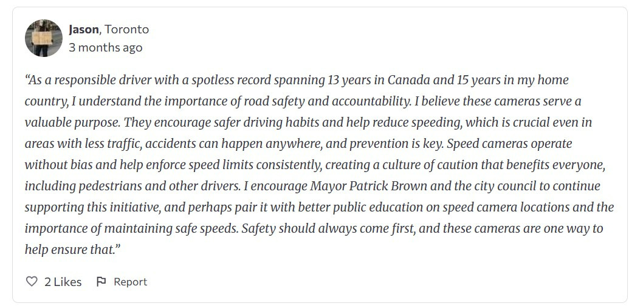The height and width of the screenshot is (306, 629).
Task: Click the phrase "public education" in the comment
Action: [x=363, y=207]
